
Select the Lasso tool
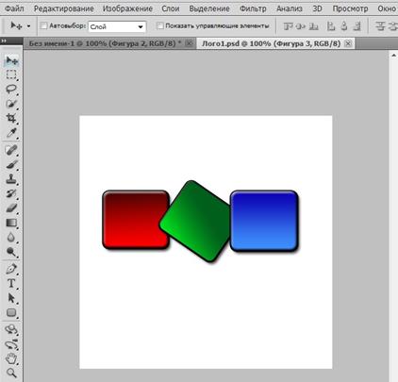point(11,90)
